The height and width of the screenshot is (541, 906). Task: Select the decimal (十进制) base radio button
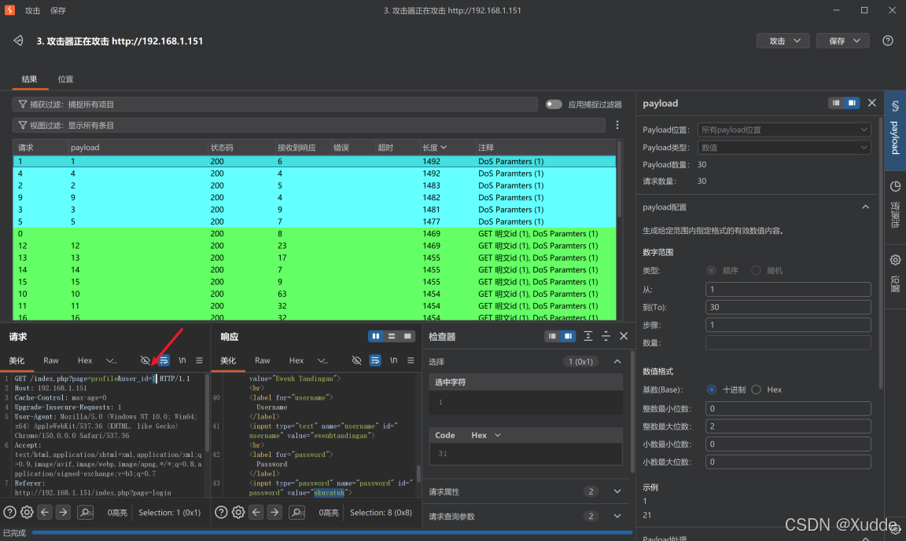(711, 390)
